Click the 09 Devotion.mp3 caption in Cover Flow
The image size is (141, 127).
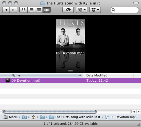70,53
